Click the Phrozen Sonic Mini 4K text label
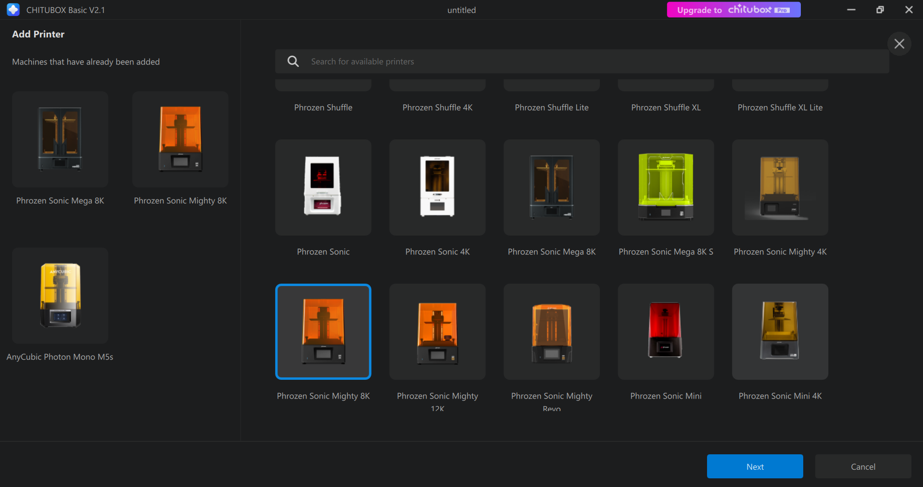 [x=780, y=396]
